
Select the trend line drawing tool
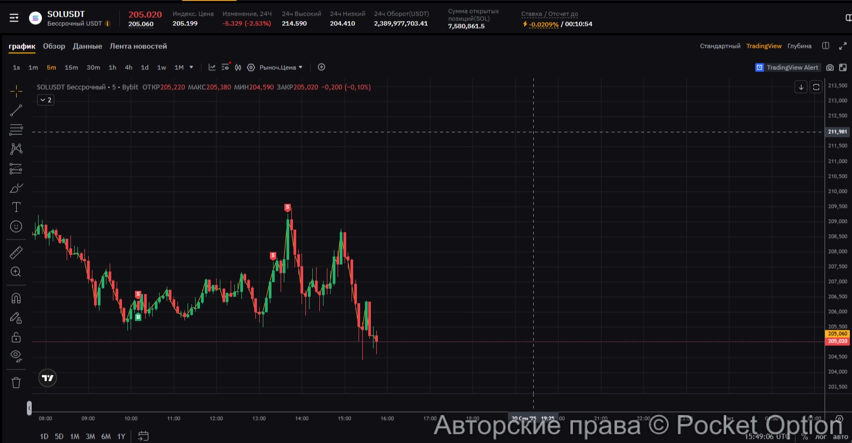coord(16,111)
